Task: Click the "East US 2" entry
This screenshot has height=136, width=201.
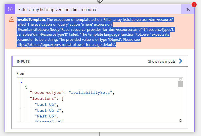Action: [x=48, y=110]
